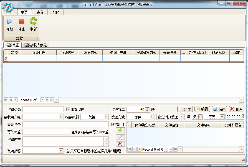This screenshot has width=248, height=167.
Task: Select the 报警接收人信息 tab
Action: (35, 45)
